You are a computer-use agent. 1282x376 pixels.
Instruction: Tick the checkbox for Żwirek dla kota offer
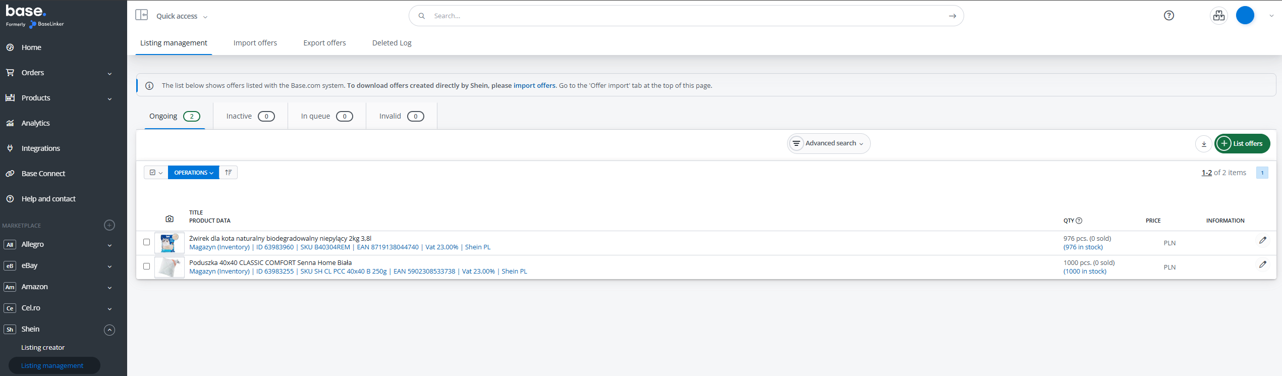pyautogui.click(x=147, y=242)
